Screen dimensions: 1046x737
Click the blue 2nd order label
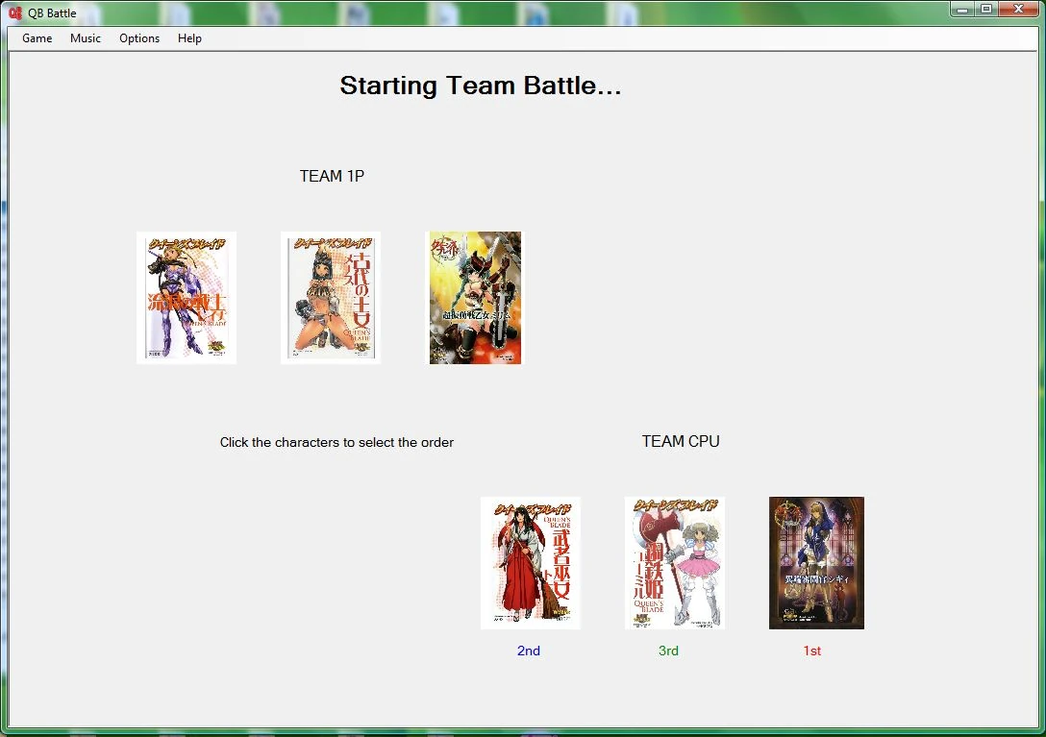tap(529, 651)
